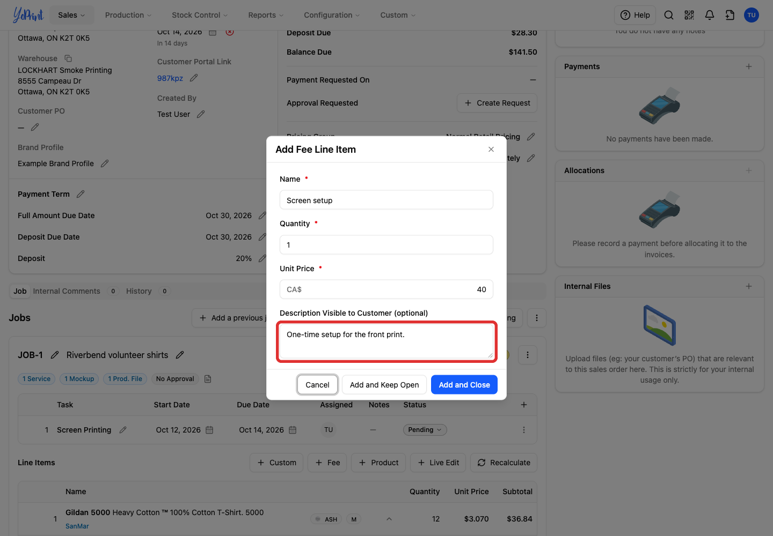Image resolution: width=773 pixels, height=536 pixels.
Task: Click the TU user avatar in header
Action: point(752,15)
